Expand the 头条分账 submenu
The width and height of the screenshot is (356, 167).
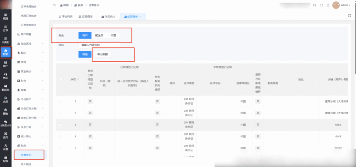pos(31,127)
